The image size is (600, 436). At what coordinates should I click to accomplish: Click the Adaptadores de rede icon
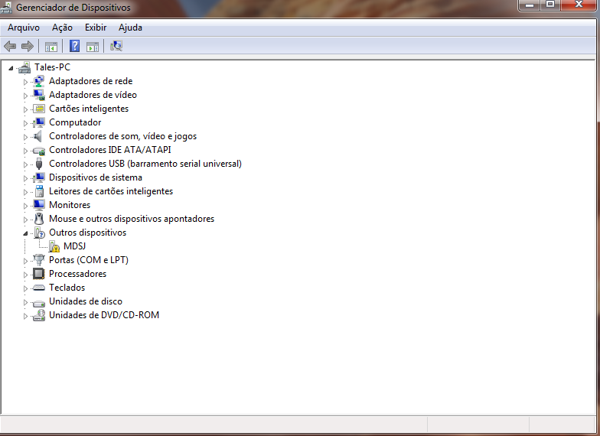[x=38, y=81]
